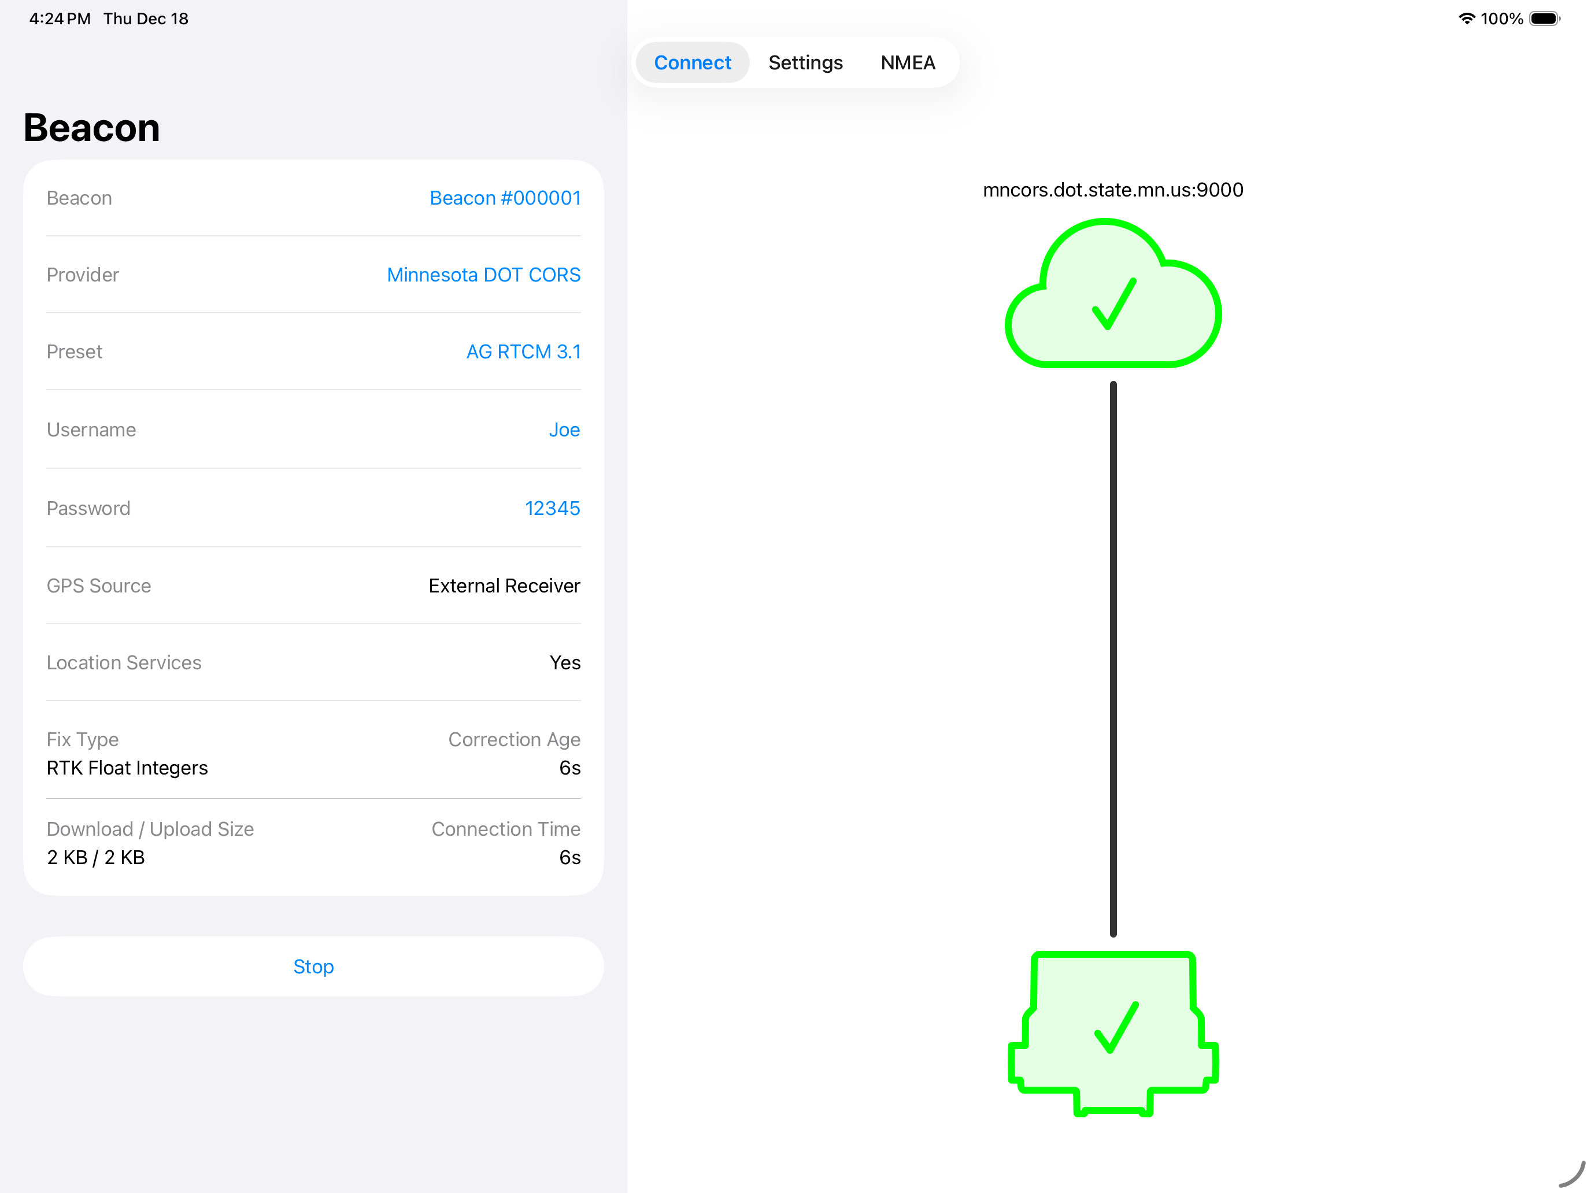
Task: Click the mncors.dot.state.mn.us:9000 server address
Action: (1113, 190)
